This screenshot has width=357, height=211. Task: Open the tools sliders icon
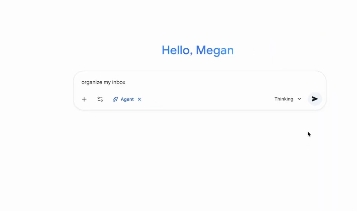click(x=100, y=99)
